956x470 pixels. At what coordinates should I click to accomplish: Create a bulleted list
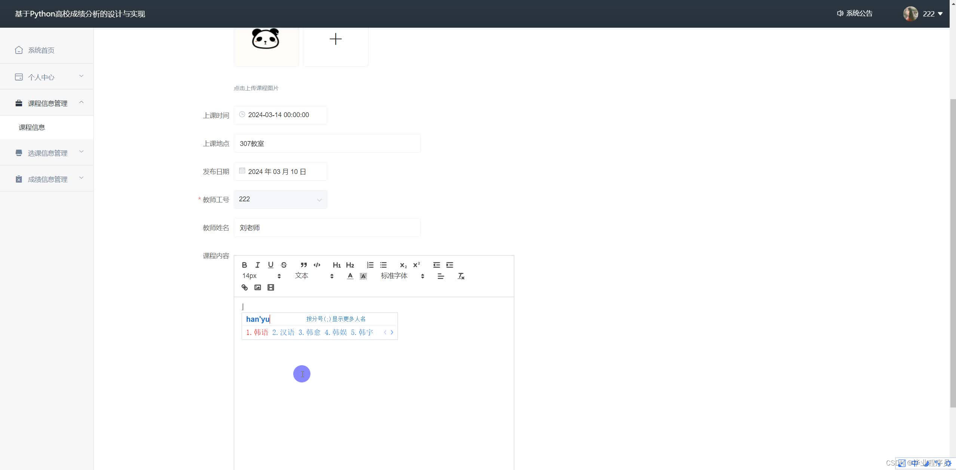pos(383,265)
